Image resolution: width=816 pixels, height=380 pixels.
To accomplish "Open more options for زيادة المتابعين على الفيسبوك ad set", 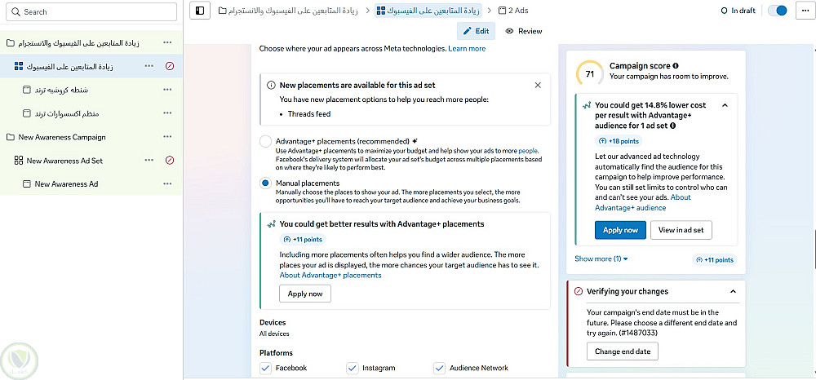I will click(149, 66).
